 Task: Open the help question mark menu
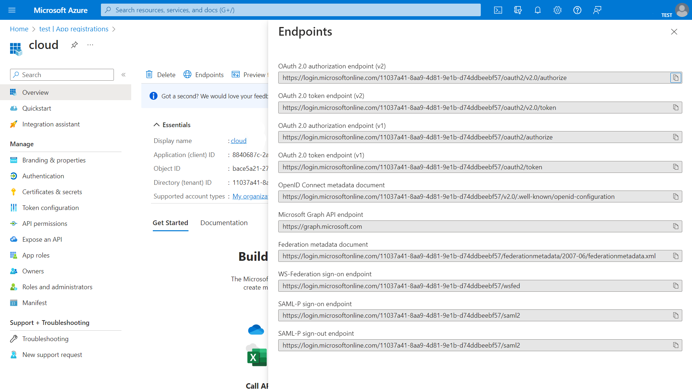577,10
